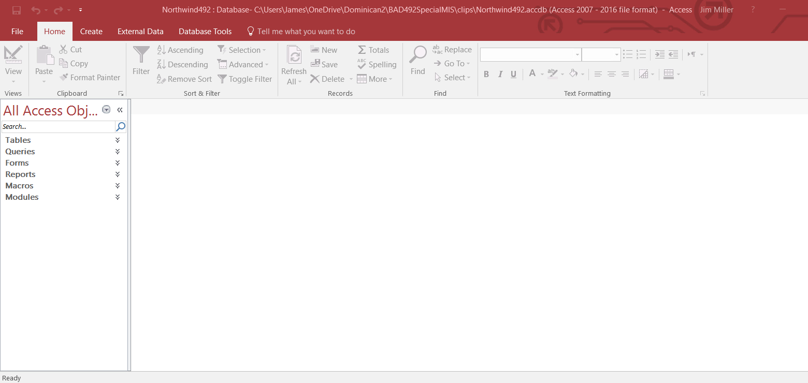Run the Spelling check
Image resolution: width=808 pixels, height=383 pixels.
click(377, 65)
